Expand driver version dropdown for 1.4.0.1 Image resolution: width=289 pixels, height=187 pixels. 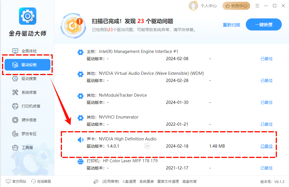(x=147, y=146)
